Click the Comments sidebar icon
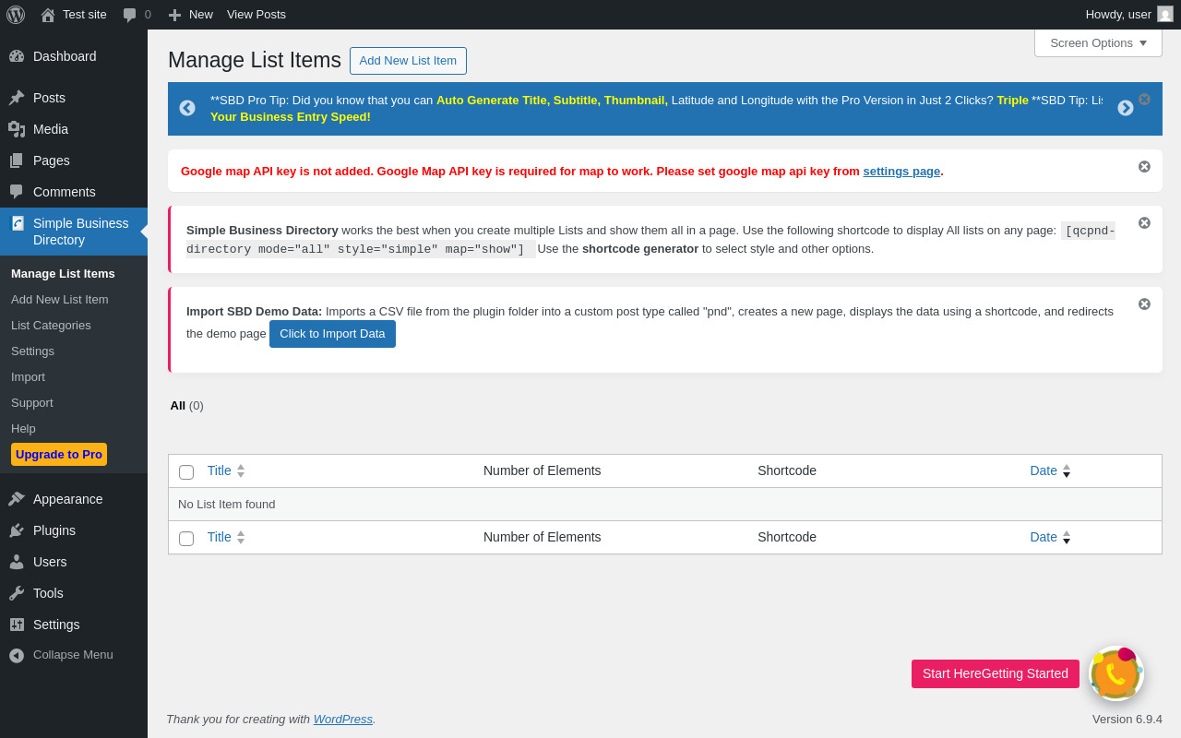Viewport: 1181px width, 738px height. coord(17,192)
